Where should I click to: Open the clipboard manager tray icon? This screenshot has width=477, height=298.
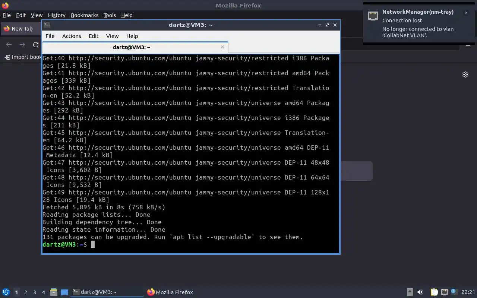tap(434, 292)
